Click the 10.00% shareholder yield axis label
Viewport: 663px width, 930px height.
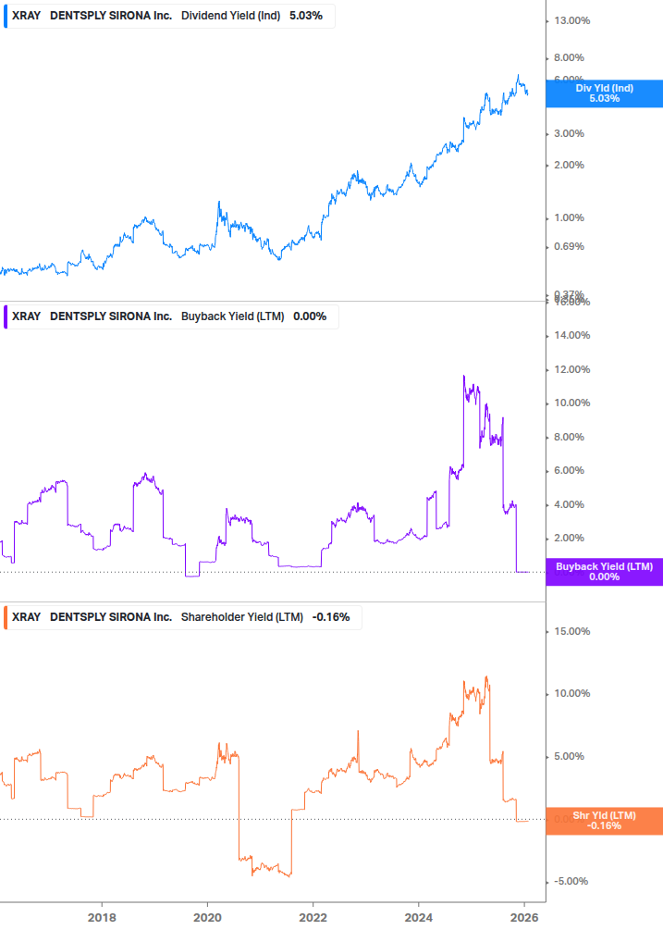(571, 694)
